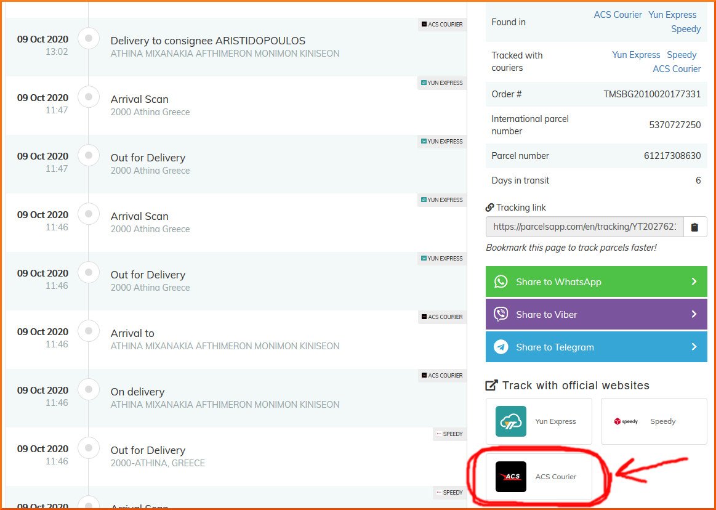This screenshot has height=510, width=716.
Task: Click international parcel number 5370727250
Action: pyautogui.click(x=675, y=125)
